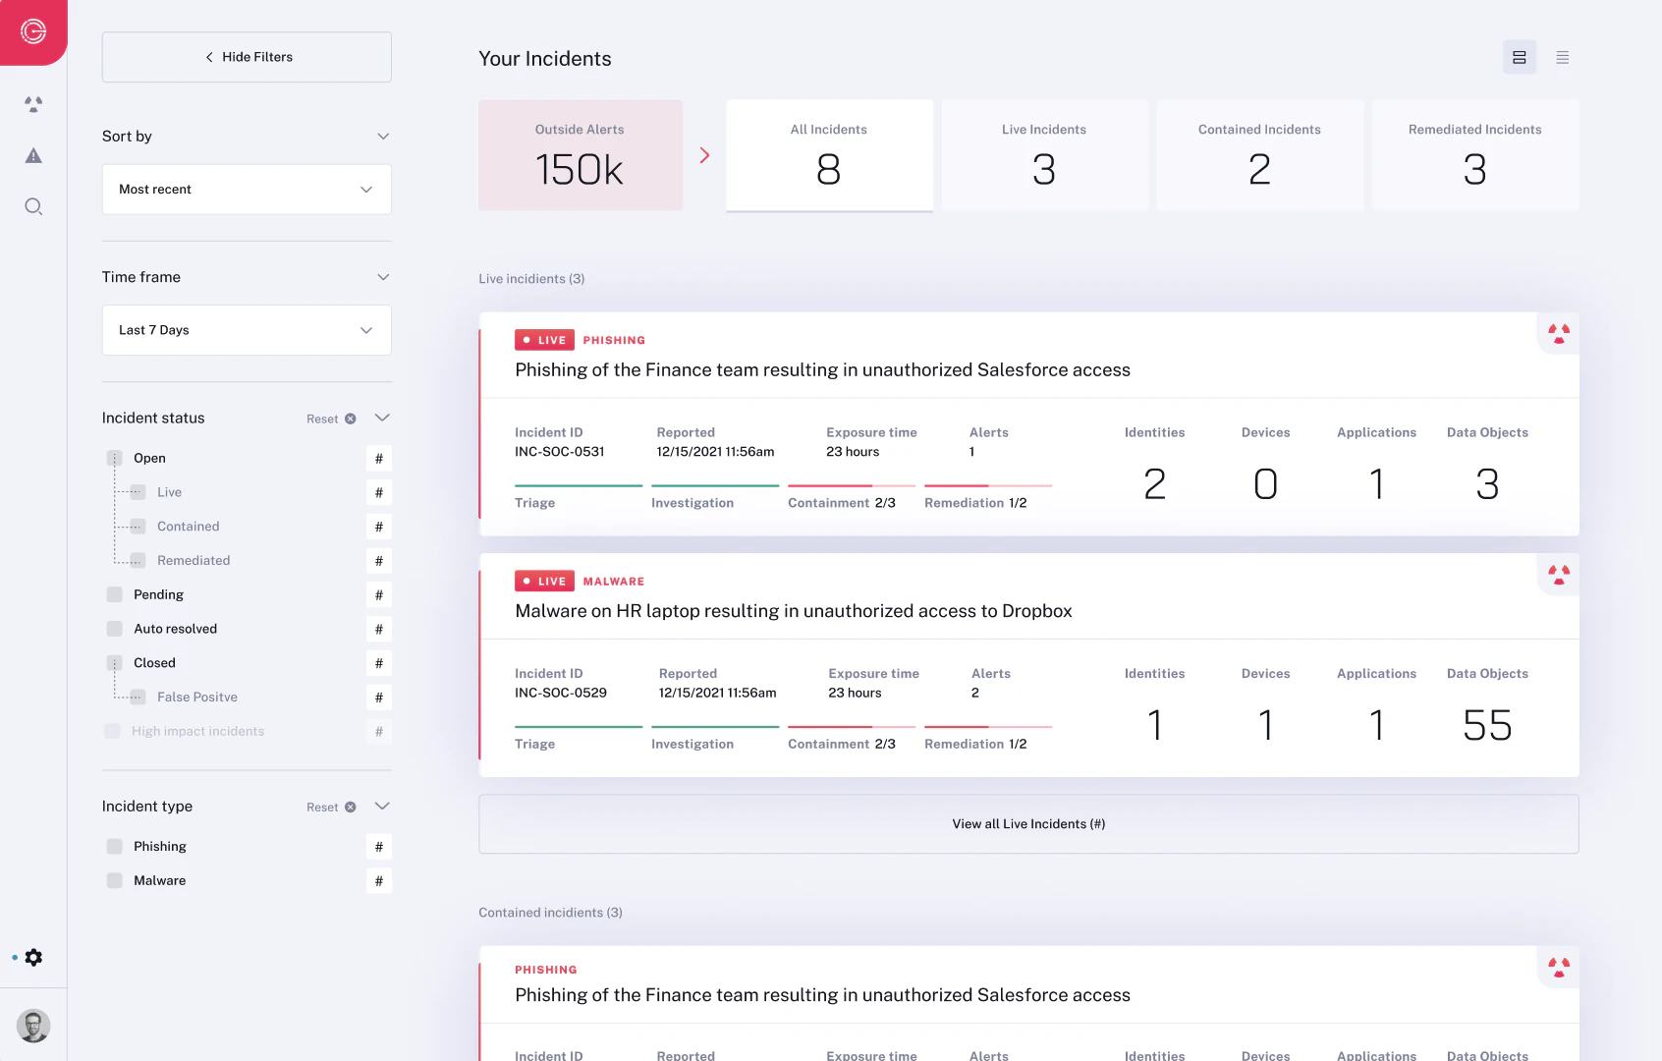The image size is (1662, 1061).
Task: Click View all Live Incidents button
Action: 1027,824
